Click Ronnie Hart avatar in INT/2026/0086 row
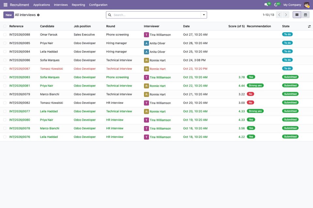Image resolution: width=313 pixels, height=208 pixels. (146, 60)
